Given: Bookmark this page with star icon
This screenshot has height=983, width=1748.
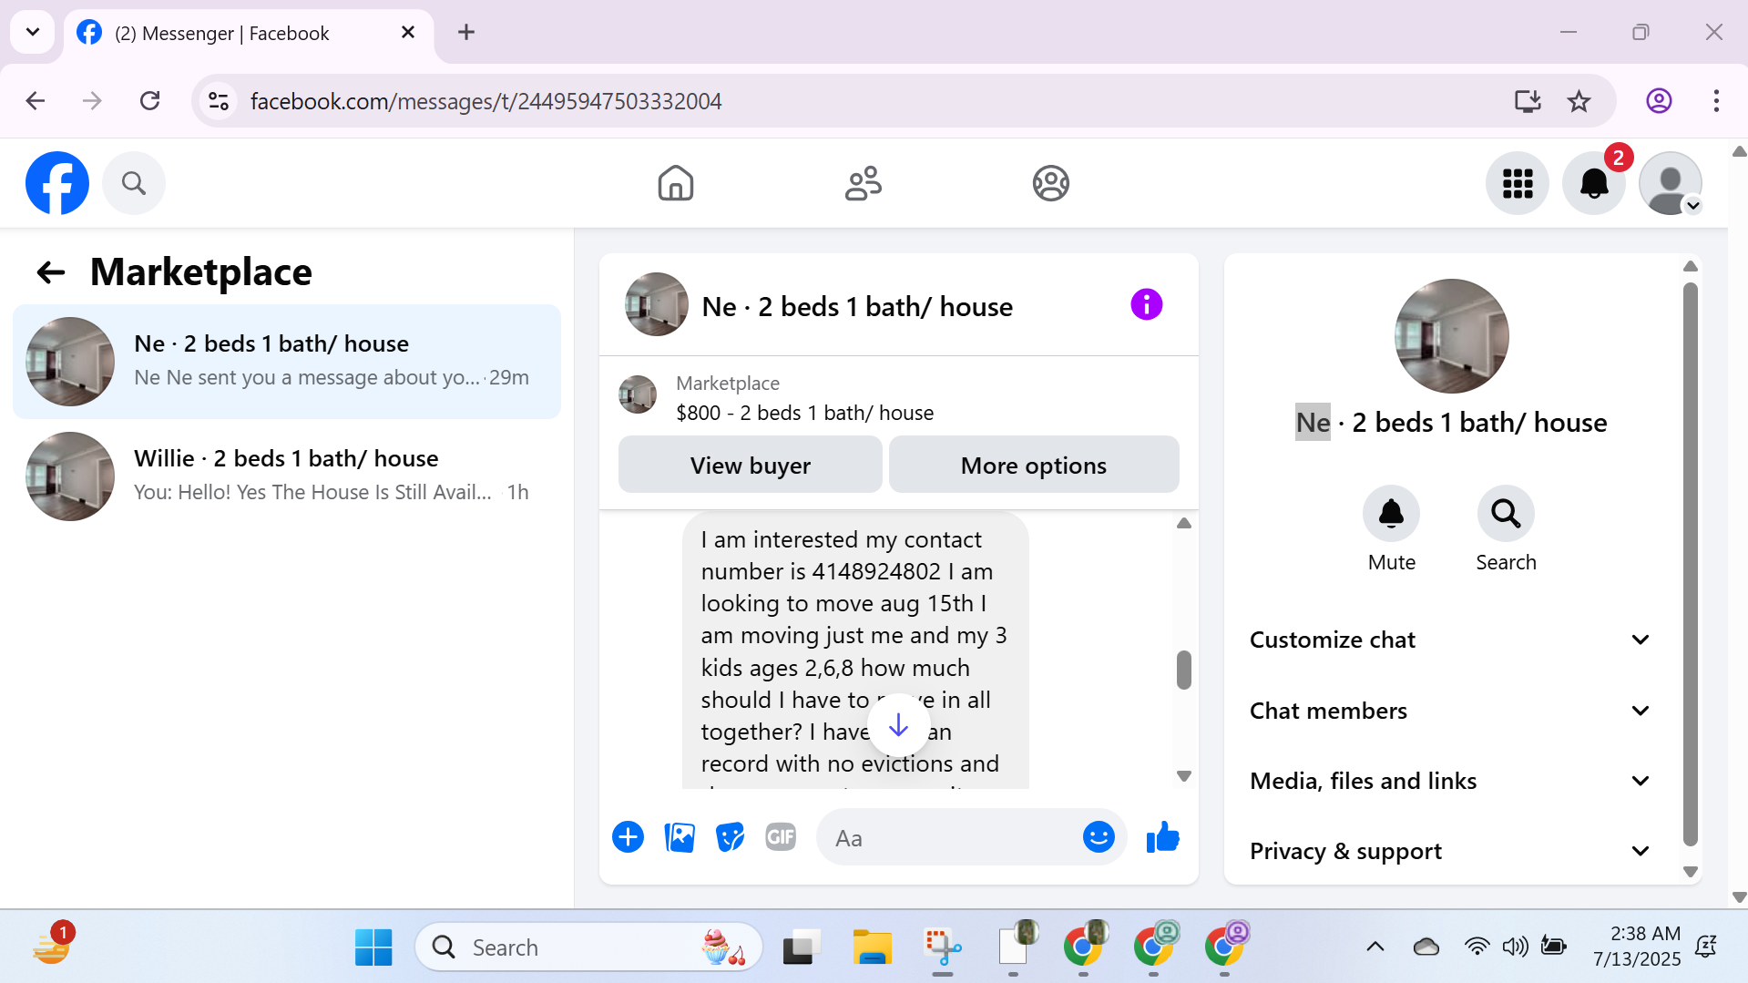Looking at the screenshot, I should [x=1579, y=101].
